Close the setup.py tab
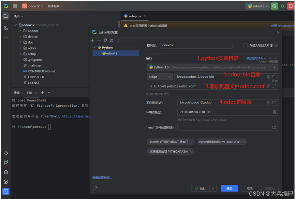The image size is (295, 199). click(x=145, y=16)
